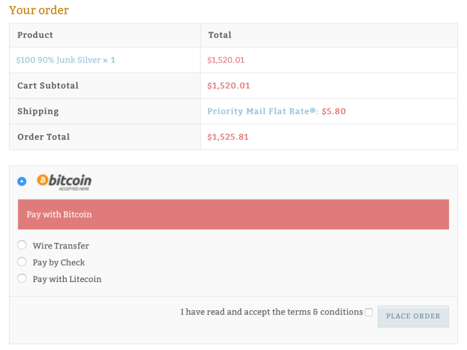Image resolution: width=467 pixels, height=350 pixels.
Task: Click the Pay with Litecoin label text
Action: 67,279
